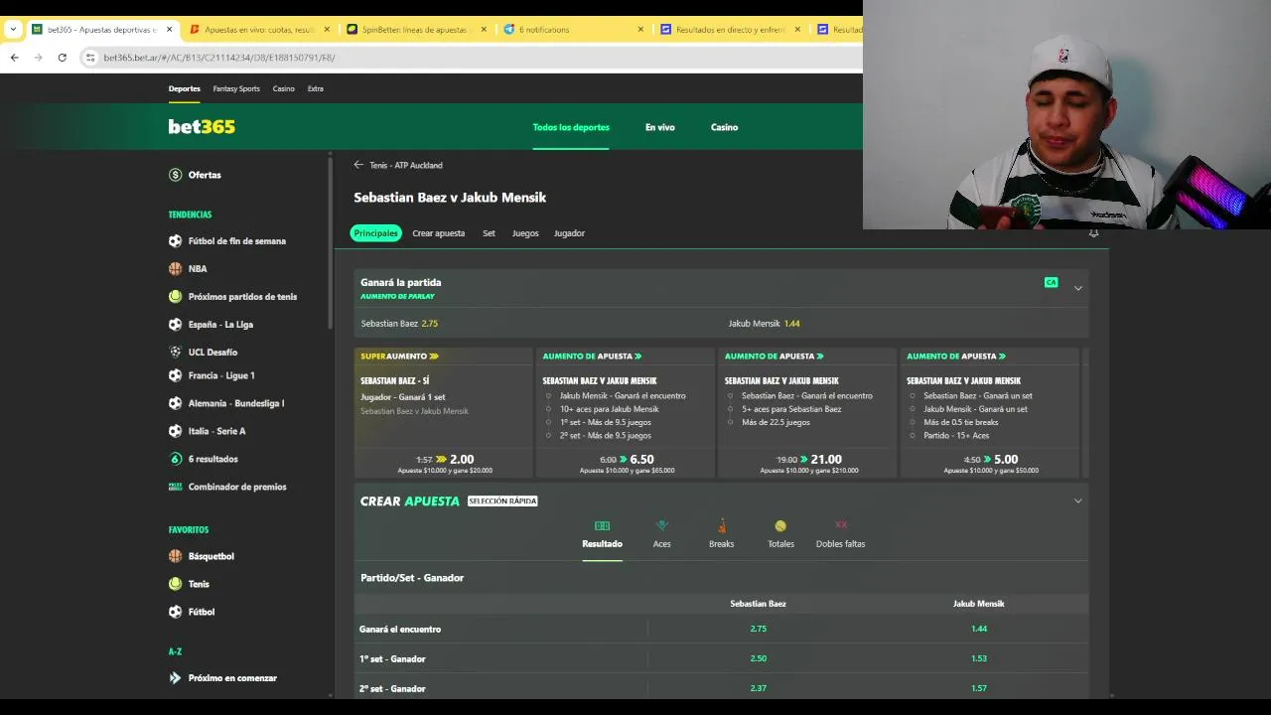Open En vivo from the header
1271x715 pixels.
(x=659, y=127)
